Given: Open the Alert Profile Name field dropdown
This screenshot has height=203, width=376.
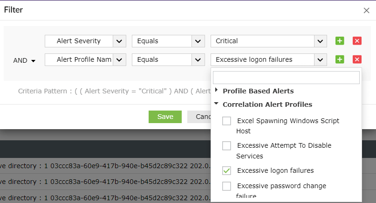Looking at the screenshot, I should [120, 59].
